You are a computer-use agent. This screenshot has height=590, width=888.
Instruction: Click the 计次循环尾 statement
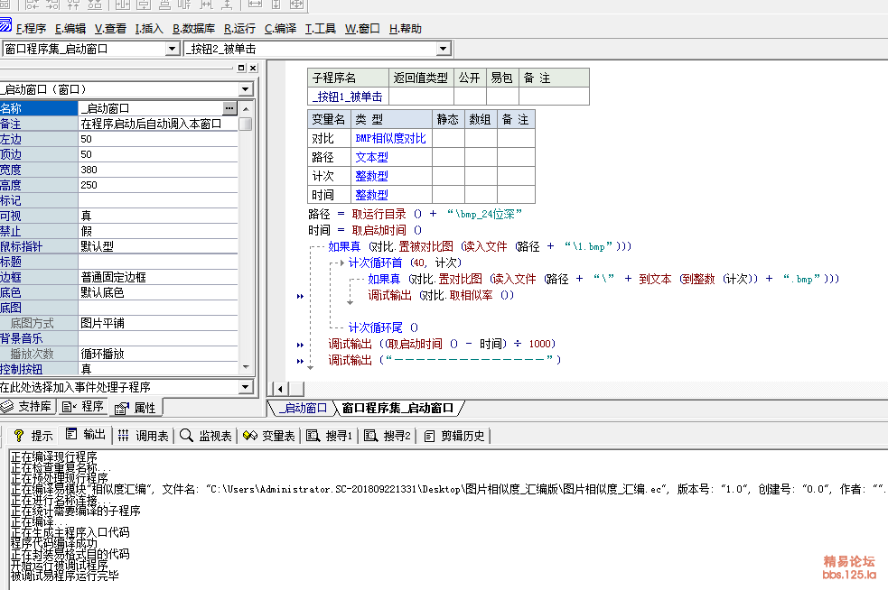click(x=383, y=327)
